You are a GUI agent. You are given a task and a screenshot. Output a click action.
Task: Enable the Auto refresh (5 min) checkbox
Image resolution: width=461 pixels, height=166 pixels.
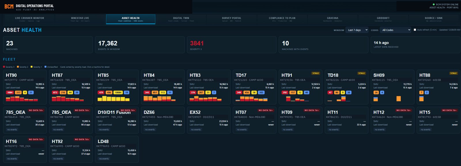415,30
